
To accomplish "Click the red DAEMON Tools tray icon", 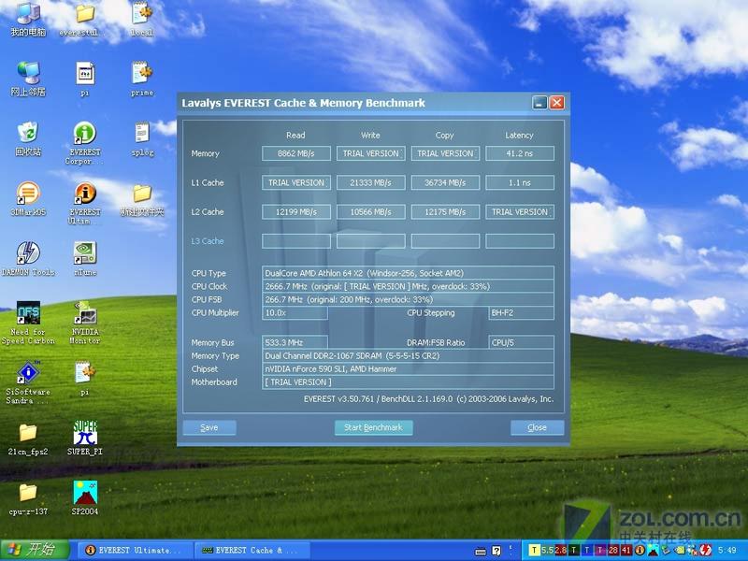I will point(705,550).
